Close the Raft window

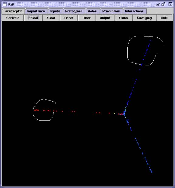[x=170, y=5]
